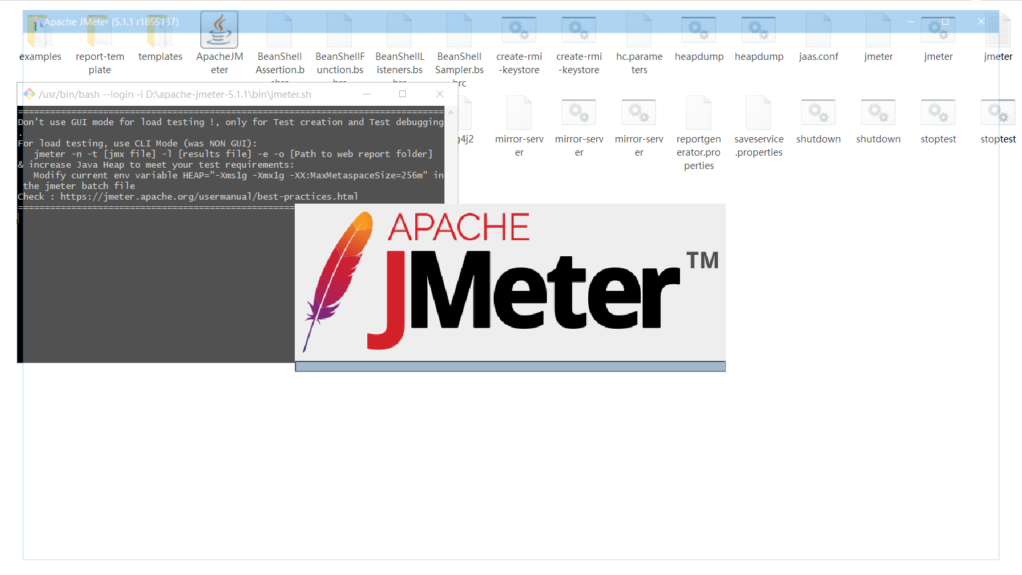Image resolution: width=1022 pixels, height=575 pixels.
Task: Open the examples folder
Action: [40, 39]
